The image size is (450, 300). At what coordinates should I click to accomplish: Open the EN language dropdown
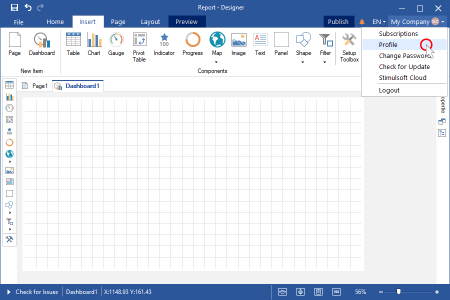[x=379, y=22]
